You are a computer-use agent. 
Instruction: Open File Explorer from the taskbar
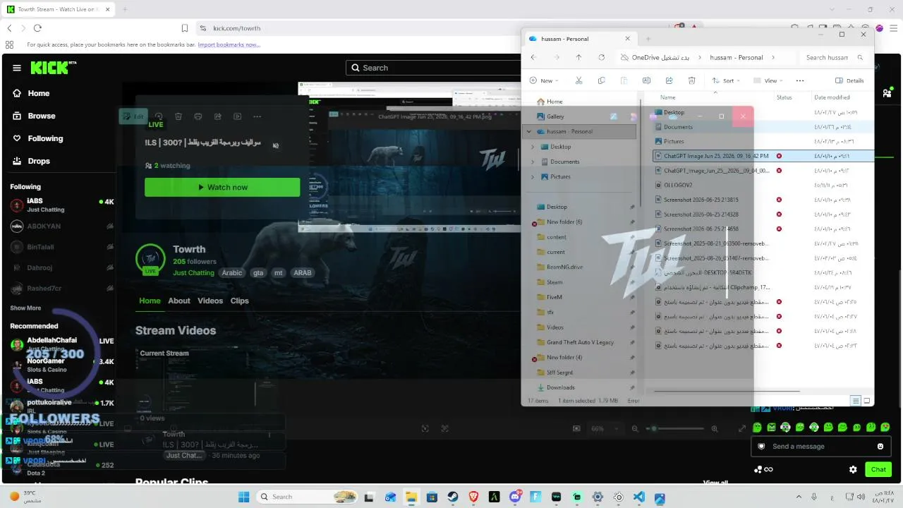pos(411,497)
